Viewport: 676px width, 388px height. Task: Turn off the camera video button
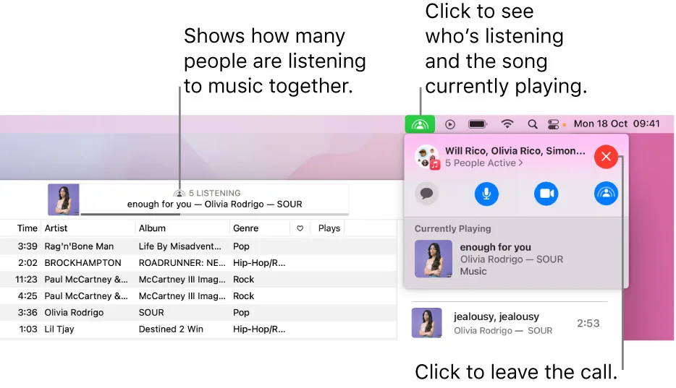tap(546, 194)
